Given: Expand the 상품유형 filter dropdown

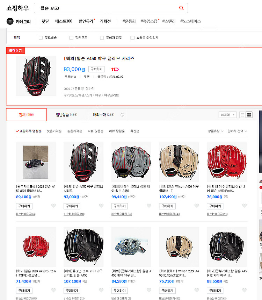Looking at the screenshot, I should point(216,131).
